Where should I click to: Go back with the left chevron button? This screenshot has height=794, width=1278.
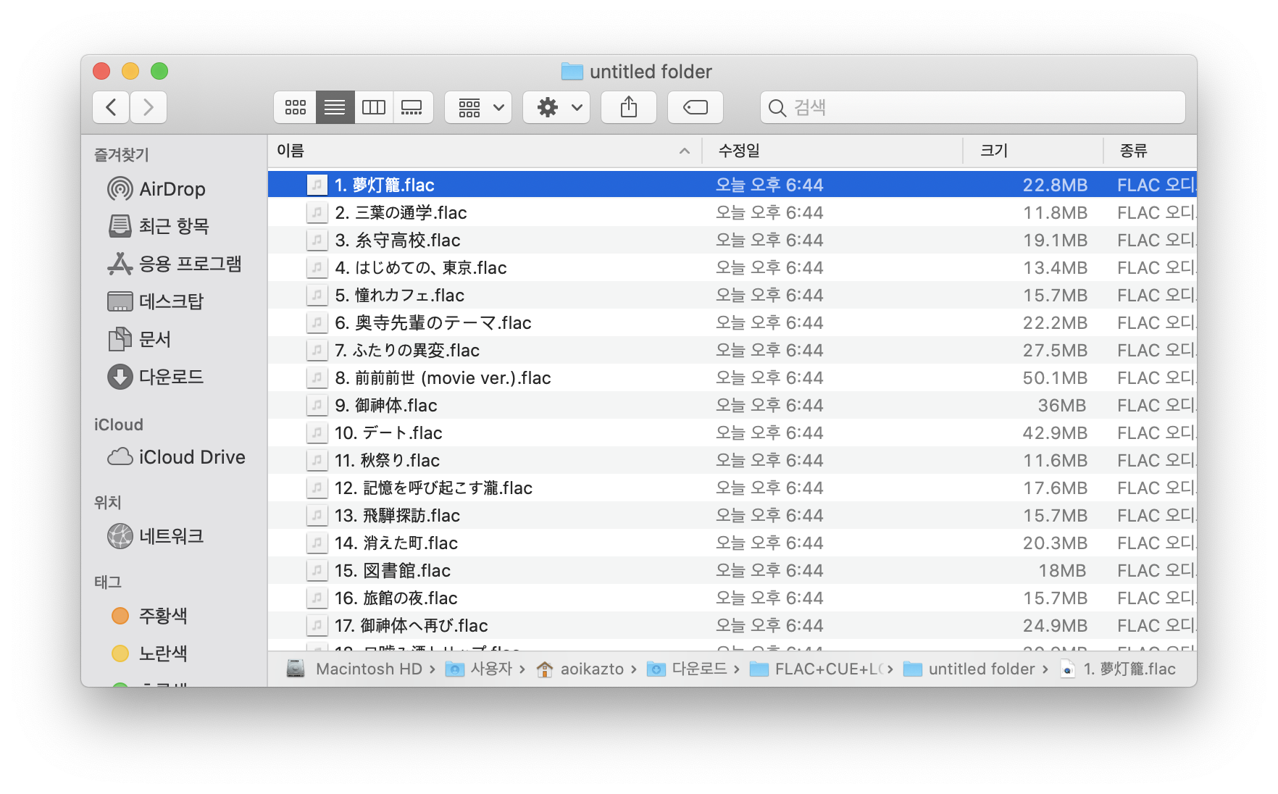pyautogui.click(x=111, y=107)
